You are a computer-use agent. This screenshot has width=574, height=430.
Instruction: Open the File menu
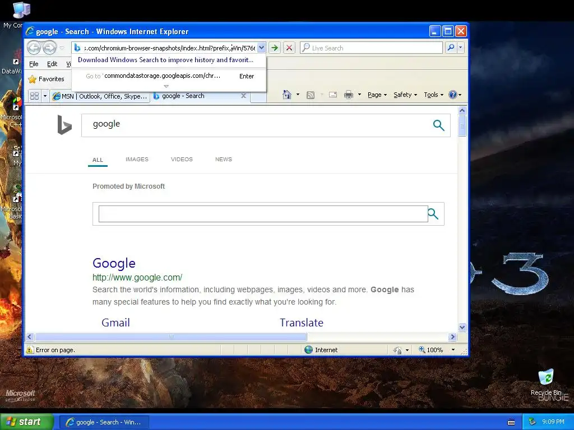coord(34,64)
